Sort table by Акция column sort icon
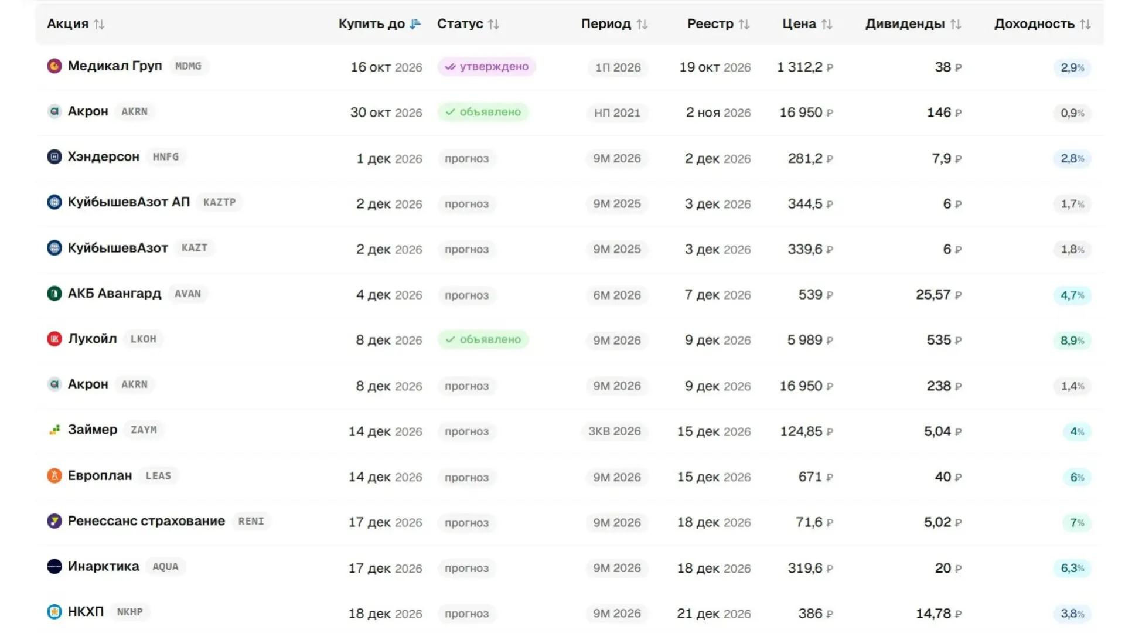 click(x=99, y=24)
